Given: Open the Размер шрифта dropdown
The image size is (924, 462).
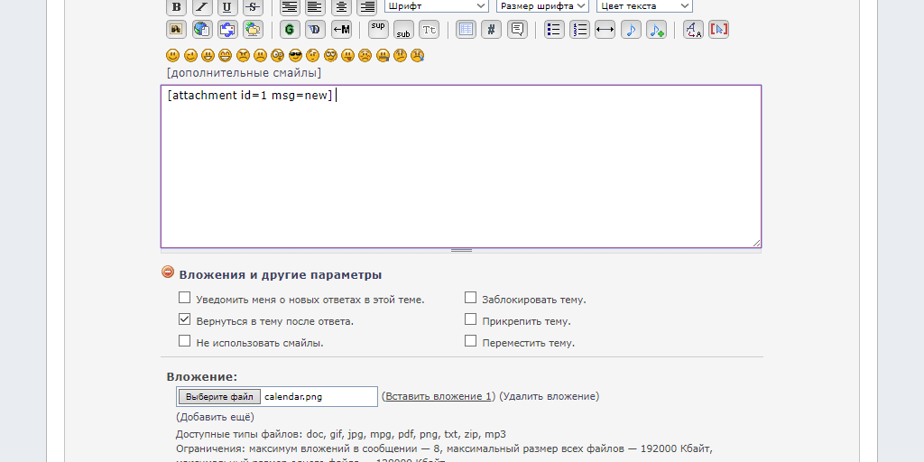Looking at the screenshot, I should coord(542,6).
